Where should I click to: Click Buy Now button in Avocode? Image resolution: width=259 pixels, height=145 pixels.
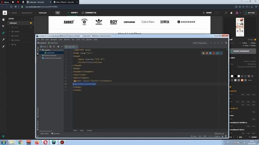tap(250, 12)
